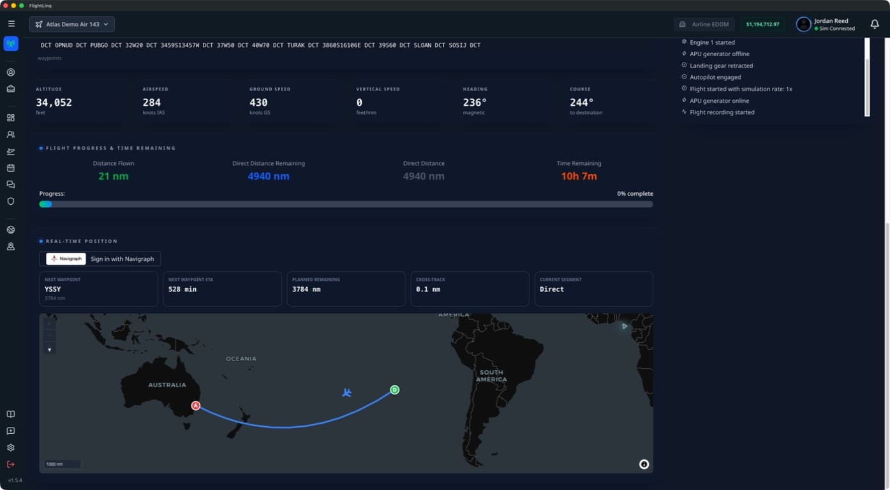The height and width of the screenshot is (490, 890).
Task: Open the members group icon in sidebar
Action: pyautogui.click(x=11, y=135)
